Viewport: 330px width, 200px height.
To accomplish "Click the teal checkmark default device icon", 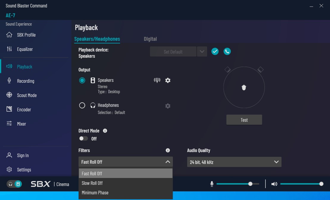I will 215,51.
